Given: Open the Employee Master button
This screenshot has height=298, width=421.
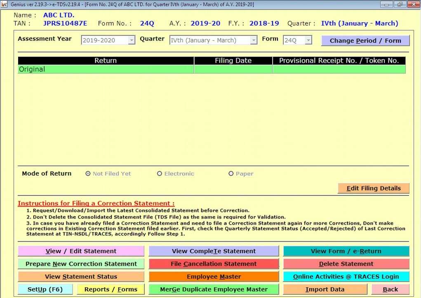Looking at the screenshot, I should (214, 277).
